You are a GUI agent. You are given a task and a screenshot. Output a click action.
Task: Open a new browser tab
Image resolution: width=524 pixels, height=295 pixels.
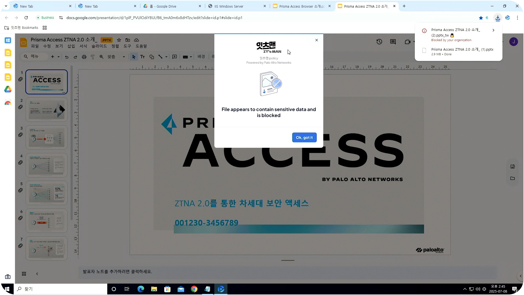click(x=404, y=6)
